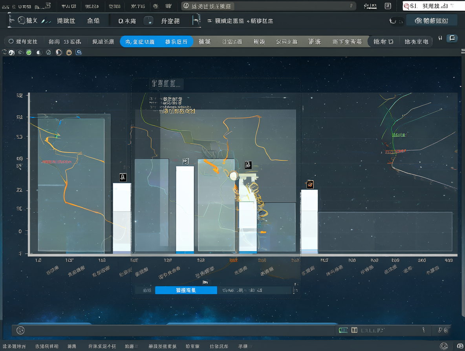Click the orange icon above the fourth white chart bar

[310, 185]
